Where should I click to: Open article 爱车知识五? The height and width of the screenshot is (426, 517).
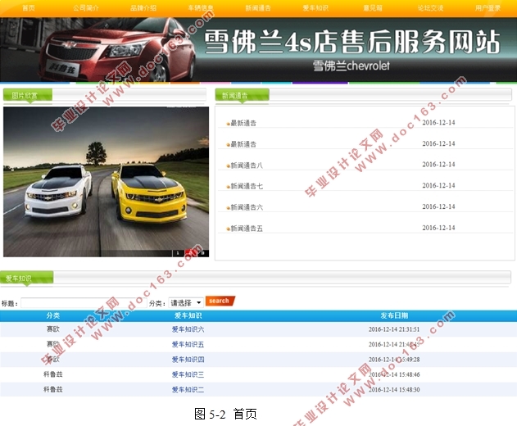point(188,344)
